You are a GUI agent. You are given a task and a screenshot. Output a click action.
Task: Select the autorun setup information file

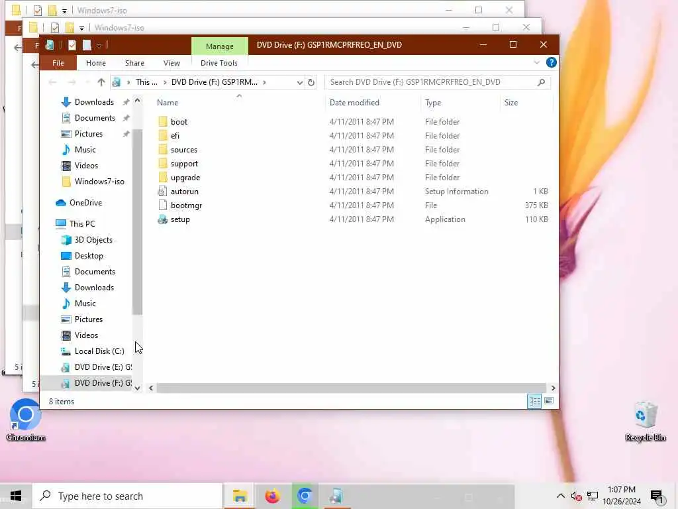pos(184,192)
